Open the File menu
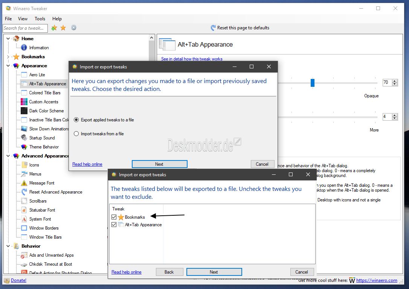This screenshot has height=289, width=409. click(8, 19)
